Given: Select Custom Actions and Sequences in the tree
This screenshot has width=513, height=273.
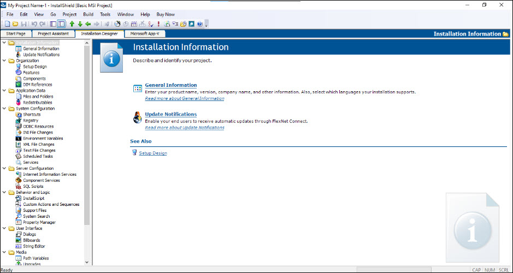Looking at the screenshot, I should click(x=51, y=204).
